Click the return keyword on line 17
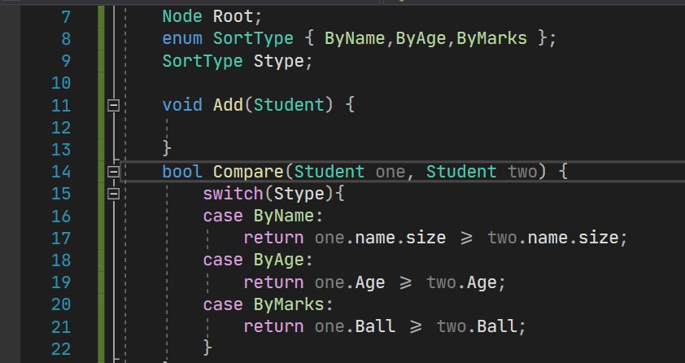Screen dimensions: 685x363 tap(273, 238)
